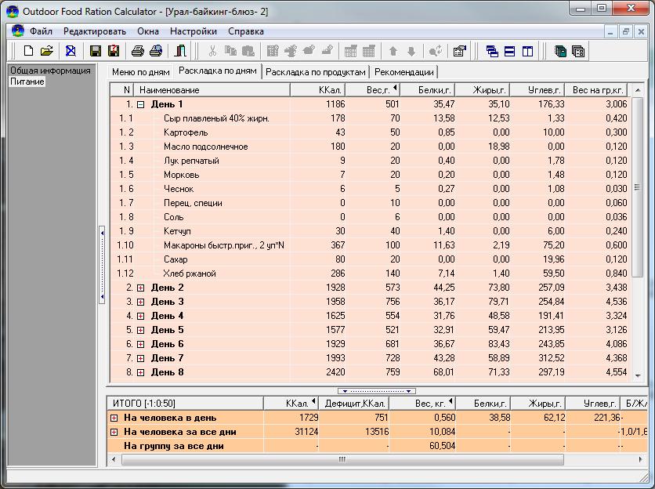
Task: Click the Exit door icon in the toolbar
Action: [x=180, y=52]
